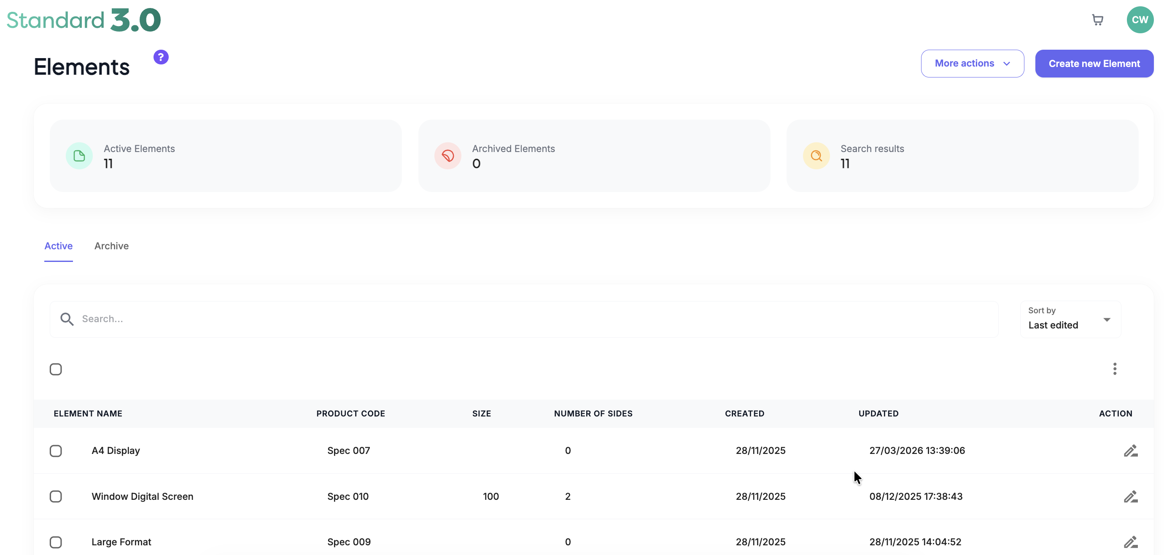Screen dimensions: 1164x555
Task: Select the Active tab
Action: coord(58,246)
